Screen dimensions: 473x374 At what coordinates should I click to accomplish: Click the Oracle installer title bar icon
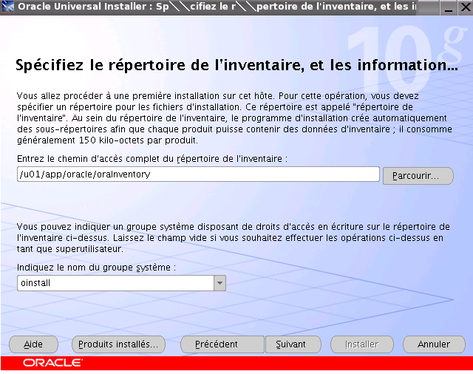coord(8,7)
